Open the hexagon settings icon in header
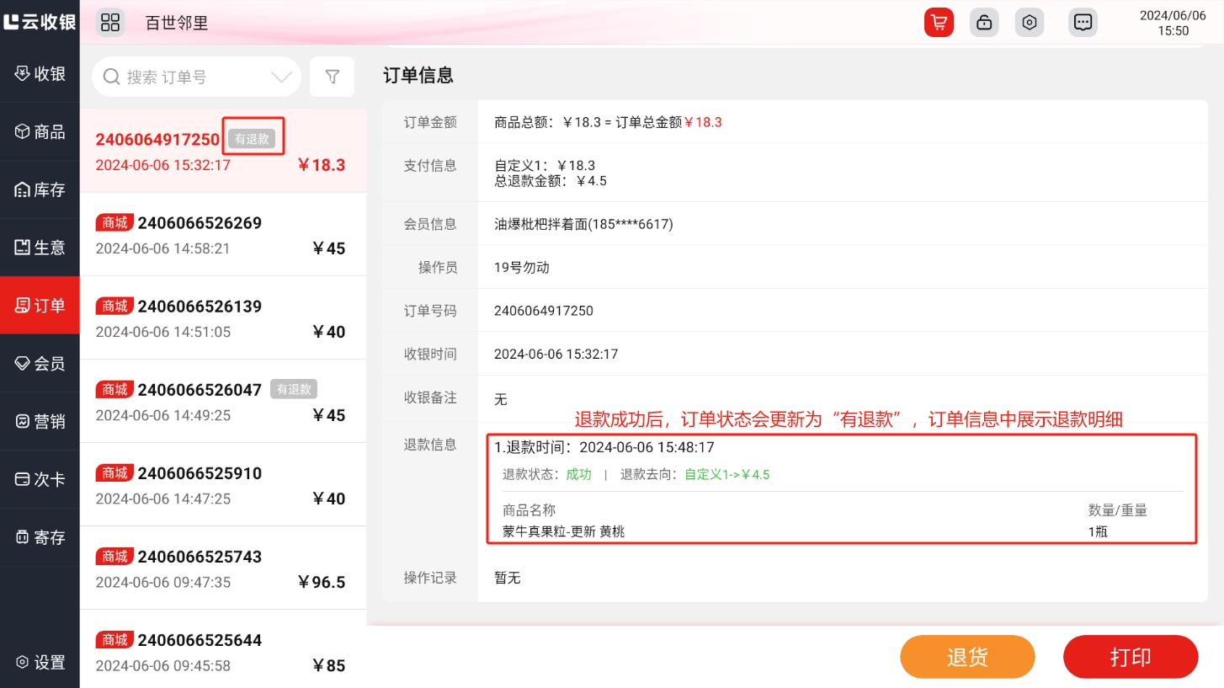This screenshot has width=1224, height=688. point(1029,23)
